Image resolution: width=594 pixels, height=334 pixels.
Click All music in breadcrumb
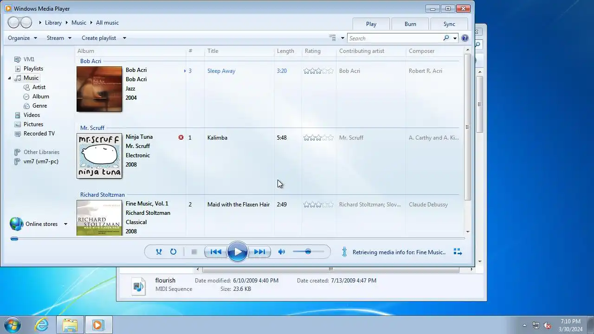click(107, 23)
